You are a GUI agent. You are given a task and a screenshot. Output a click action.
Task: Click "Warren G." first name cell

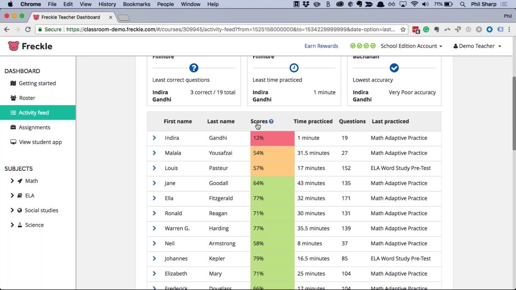[177, 228]
